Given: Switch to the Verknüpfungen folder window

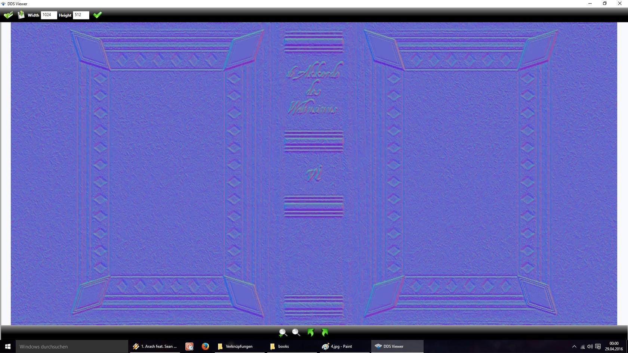Looking at the screenshot, I should click(235, 347).
